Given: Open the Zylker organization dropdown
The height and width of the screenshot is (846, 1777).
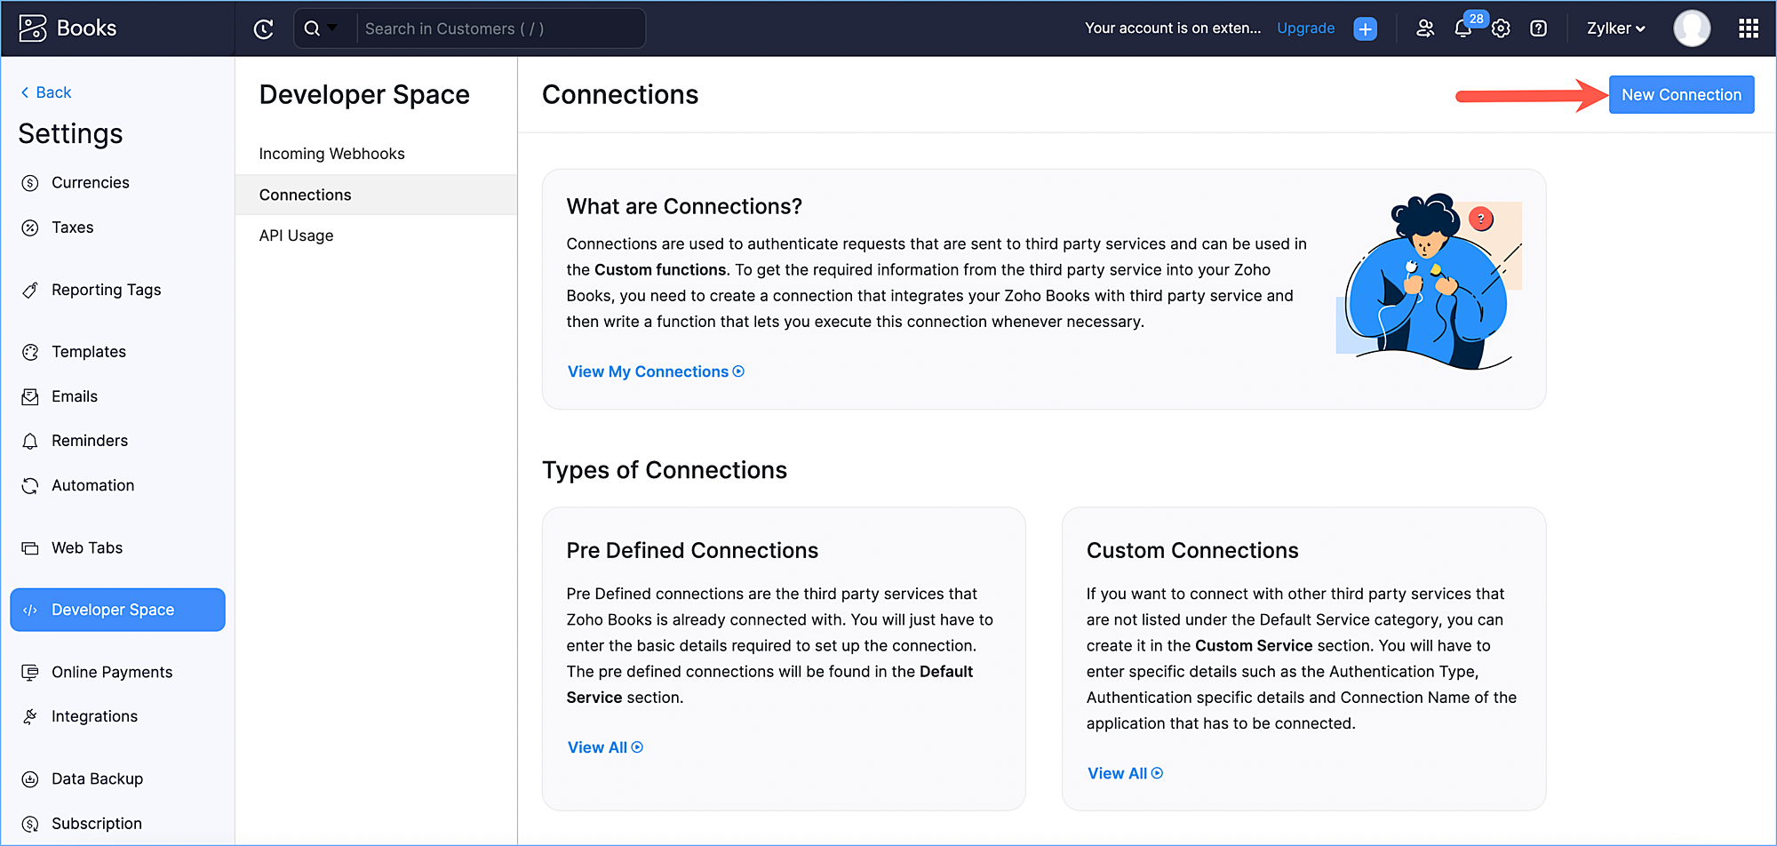Looking at the screenshot, I should click(x=1615, y=29).
